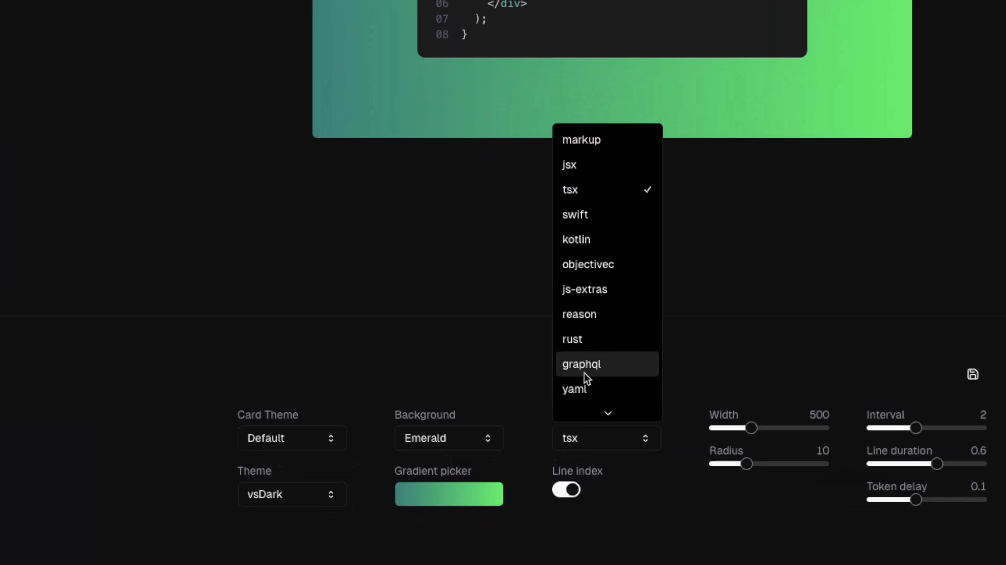Open the Card Theme Default dropdown
The image size is (1006, 565).
292,438
